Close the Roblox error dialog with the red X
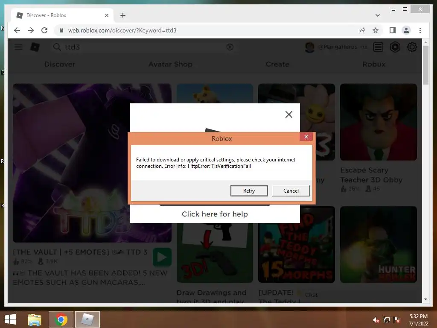 tap(306, 137)
